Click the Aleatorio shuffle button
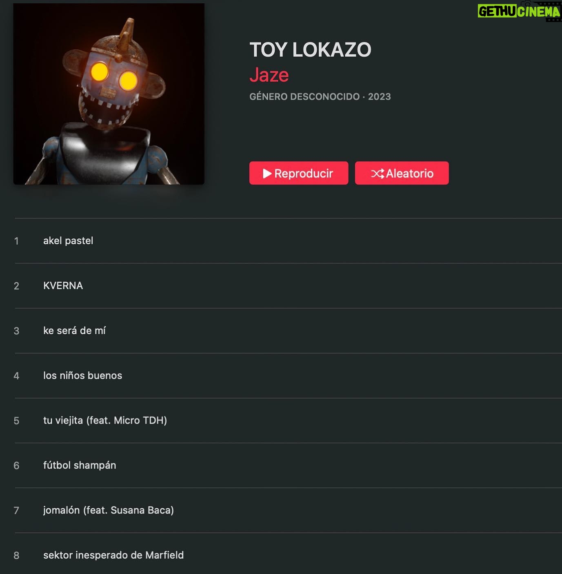562x574 pixels. click(x=402, y=173)
